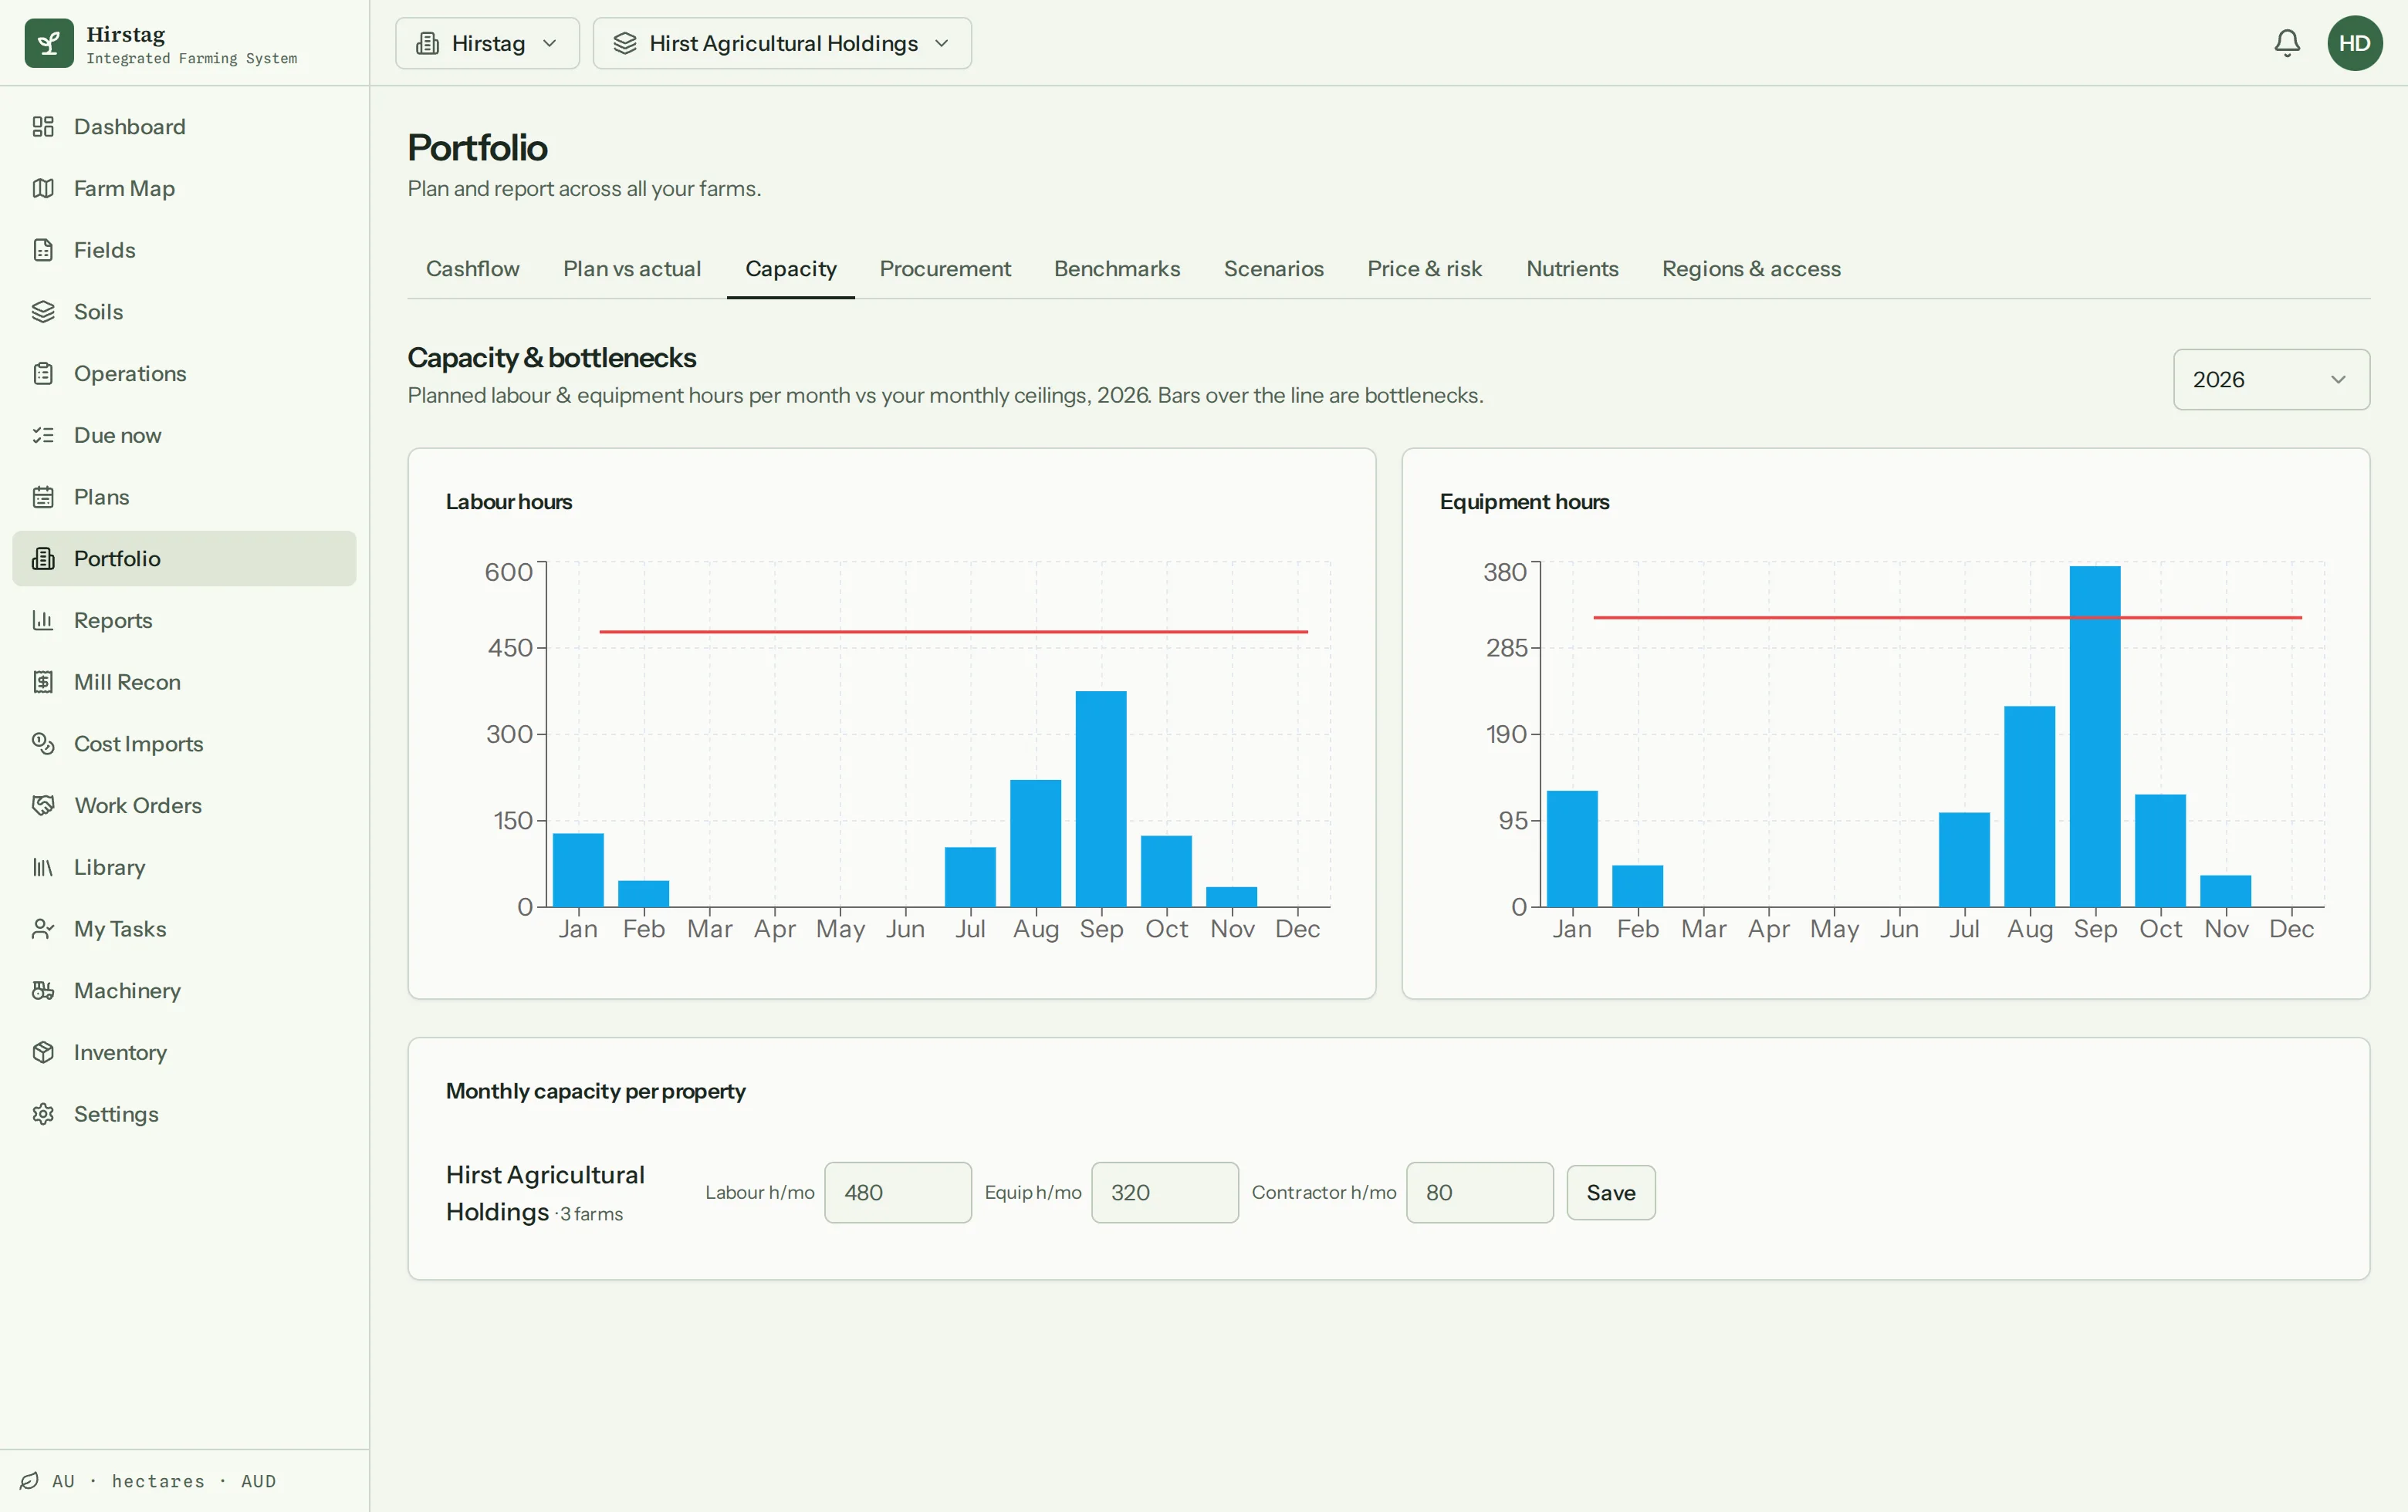This screenshot has height=1512, width=2408.
Task: Click the Labour h/mo input field
Action: coord(898,1192)
